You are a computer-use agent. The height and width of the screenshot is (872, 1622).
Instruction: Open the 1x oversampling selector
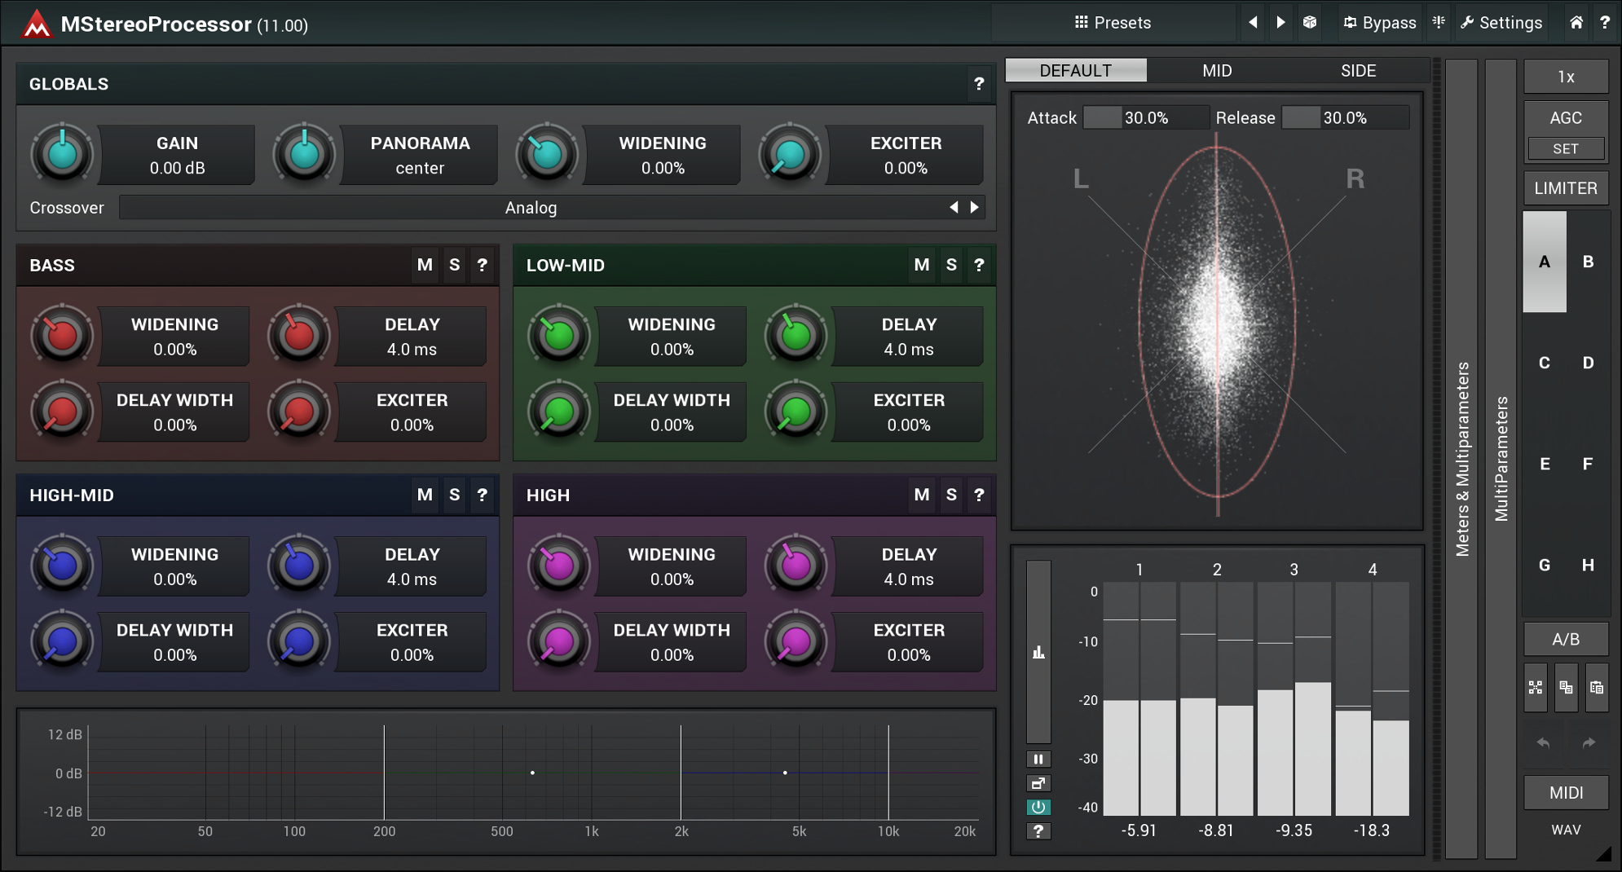[x=1566, y=77]
